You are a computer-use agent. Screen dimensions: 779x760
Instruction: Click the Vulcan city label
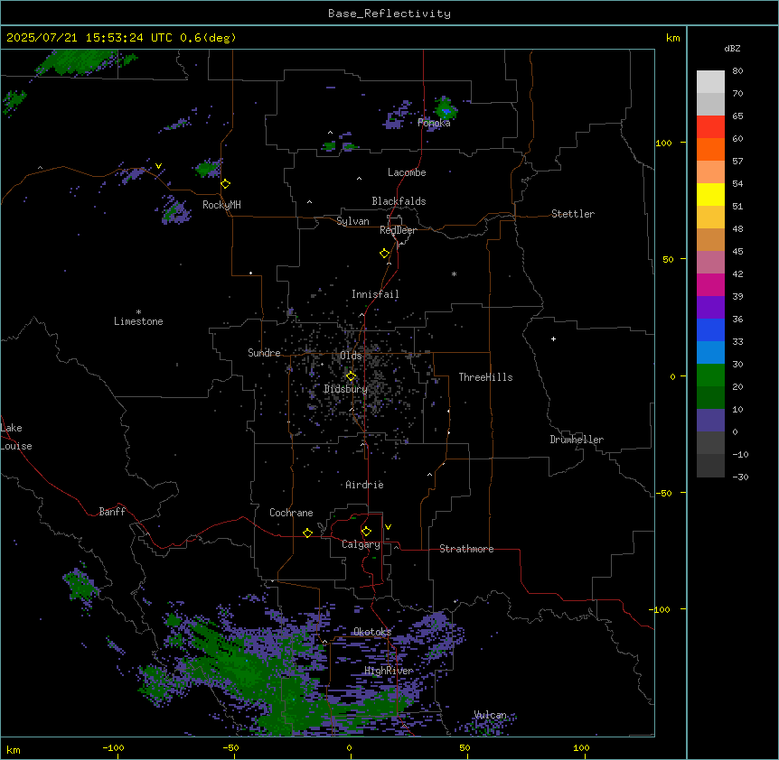491,715
